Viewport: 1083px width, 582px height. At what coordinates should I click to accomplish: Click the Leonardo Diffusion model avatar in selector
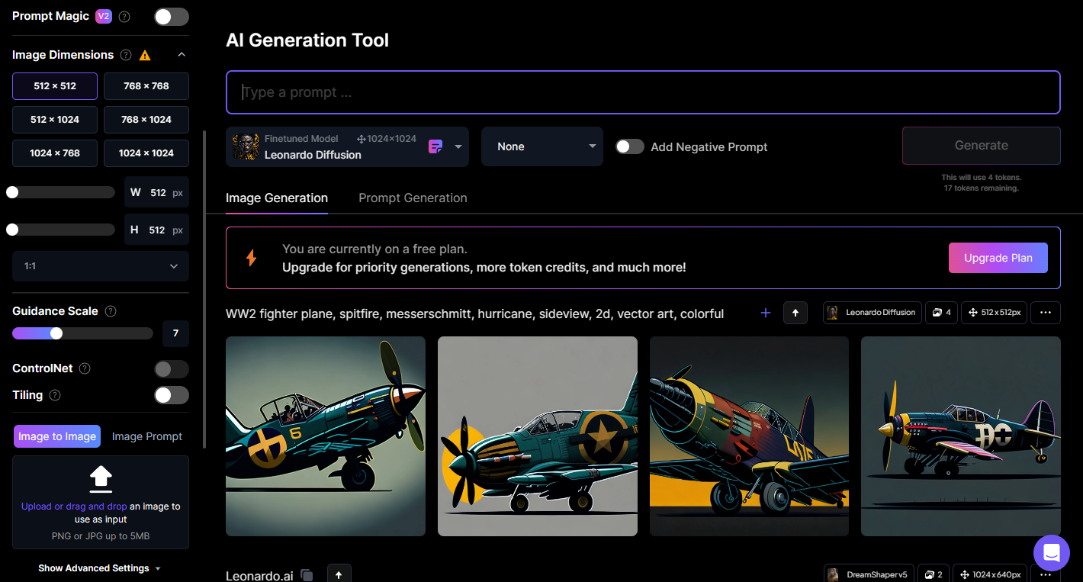[246, 146]
